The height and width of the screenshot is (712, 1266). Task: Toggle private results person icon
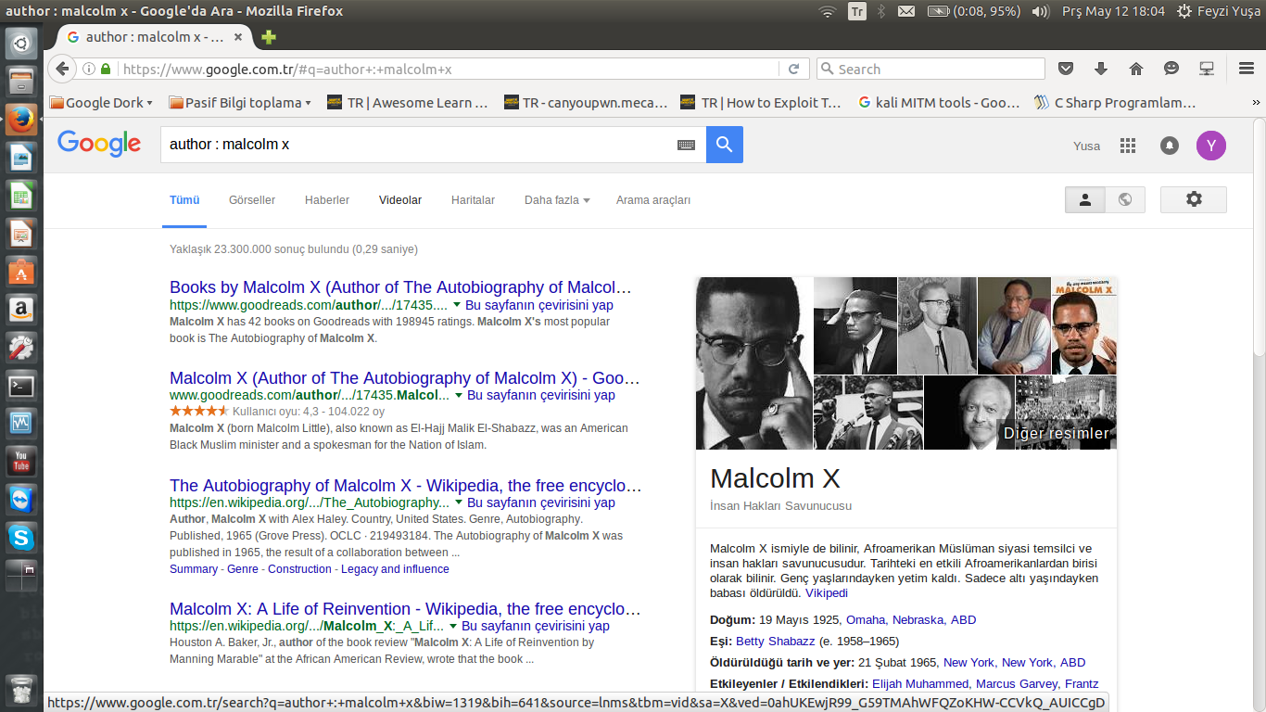coord(1085,199)
